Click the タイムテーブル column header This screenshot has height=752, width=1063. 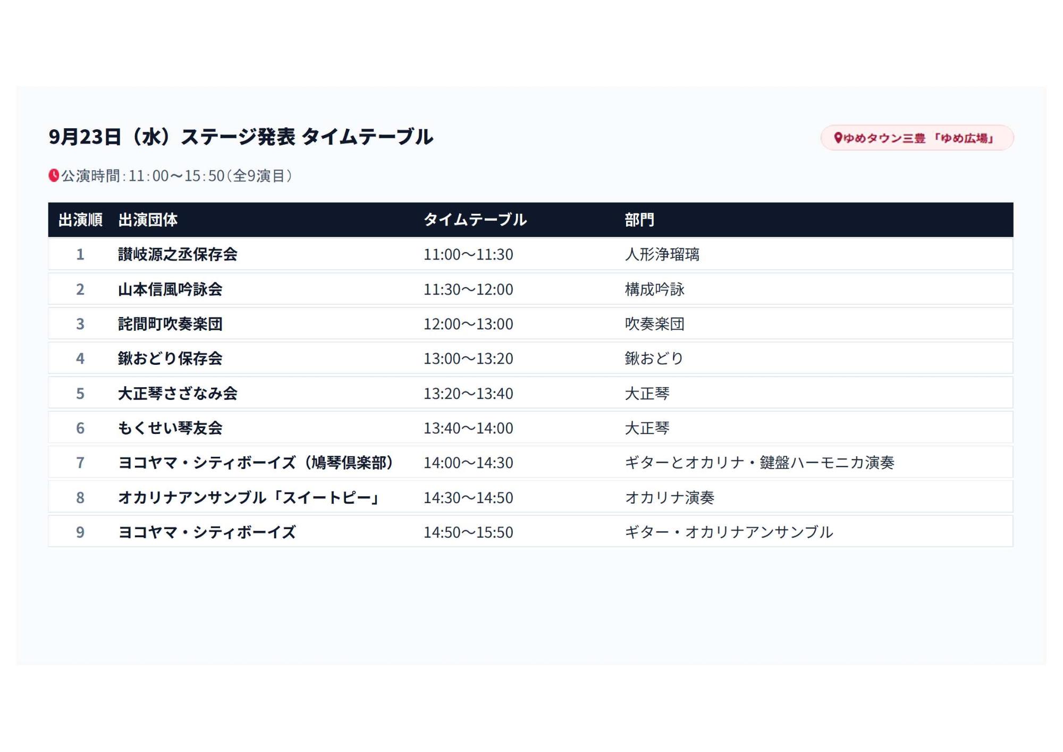point(475,220)
